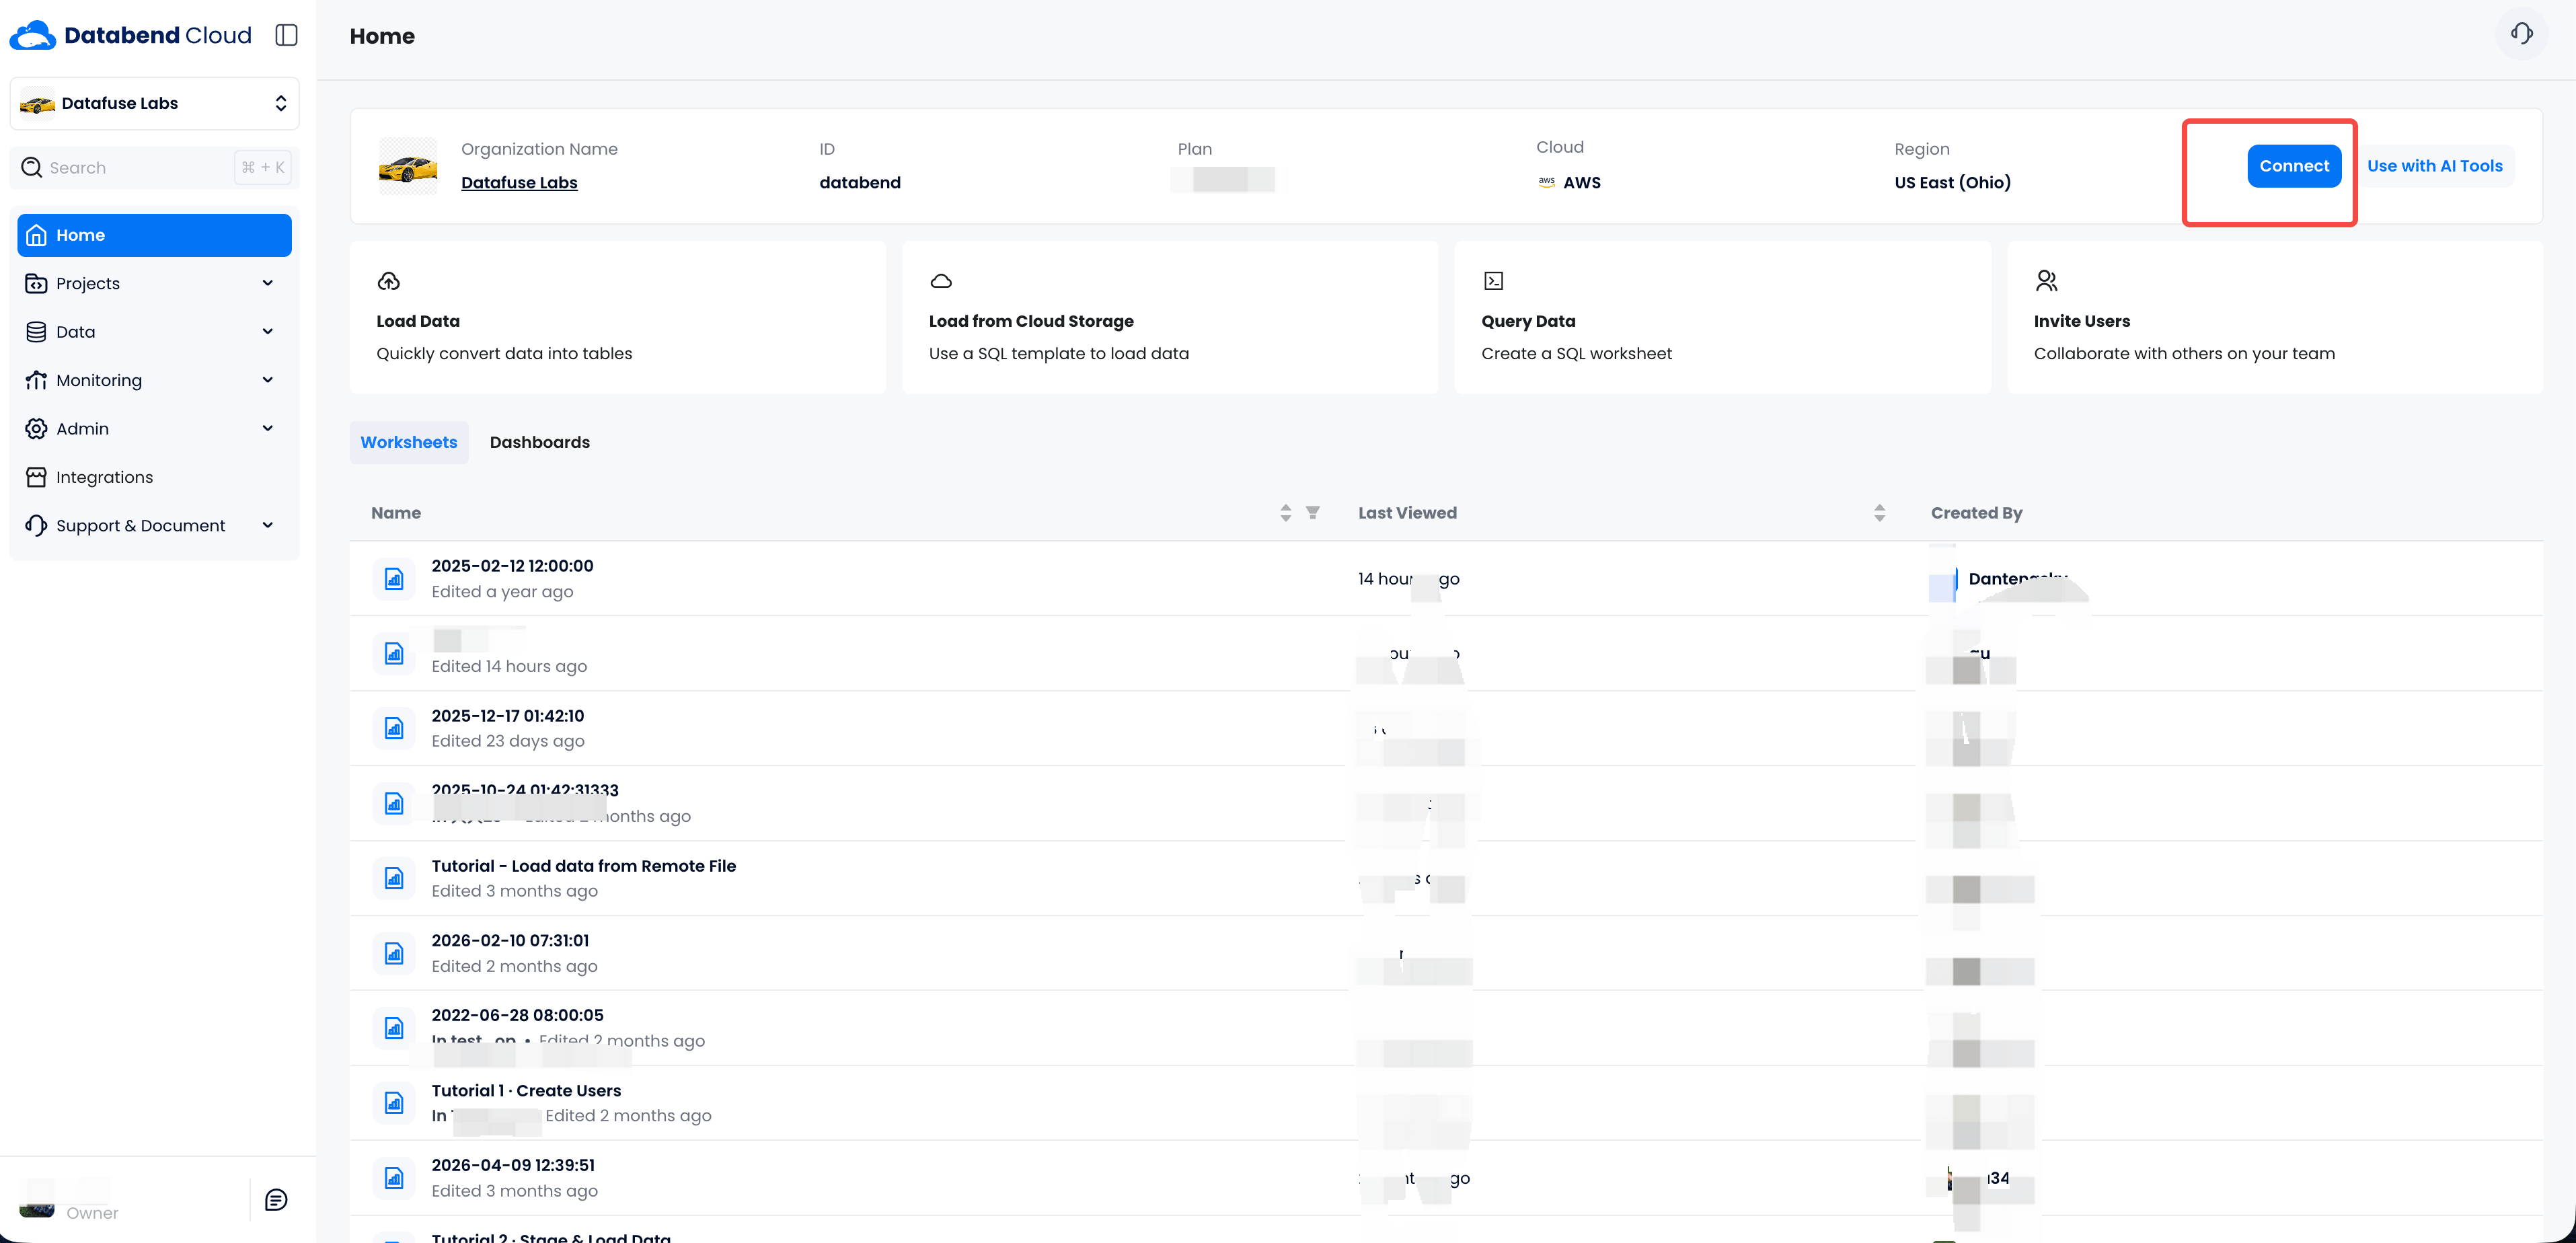Viewport: 2576px width, 1243px height.
Task: Click the Databend Cloud logo
Action: pyautogui.click(x=131, y=35)
